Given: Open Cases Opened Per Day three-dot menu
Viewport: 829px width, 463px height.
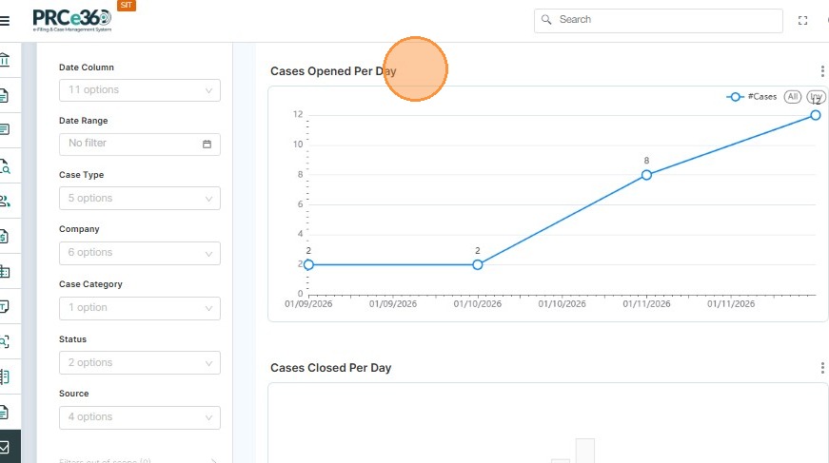Looking at the screenshot, I should click(x=822, y=70).
